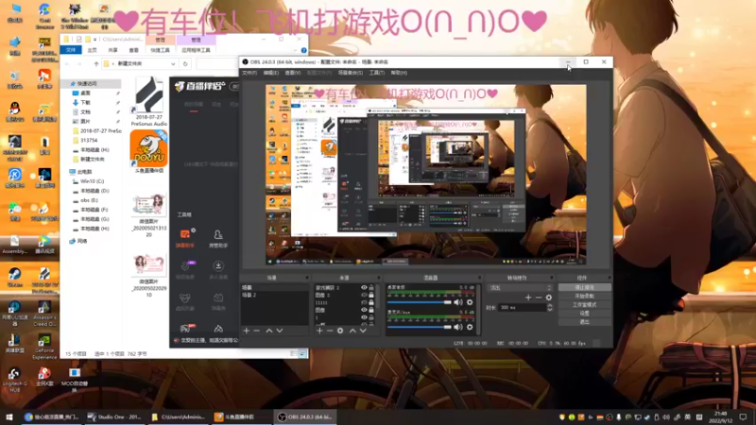
Task: Toggle lock on 11111 source
Action: click(x=371, y=302)
